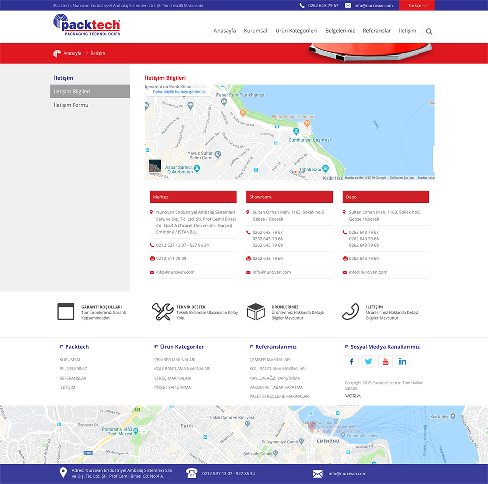Click 'Daha büyük haritayı görüntüle' map link

179,92
